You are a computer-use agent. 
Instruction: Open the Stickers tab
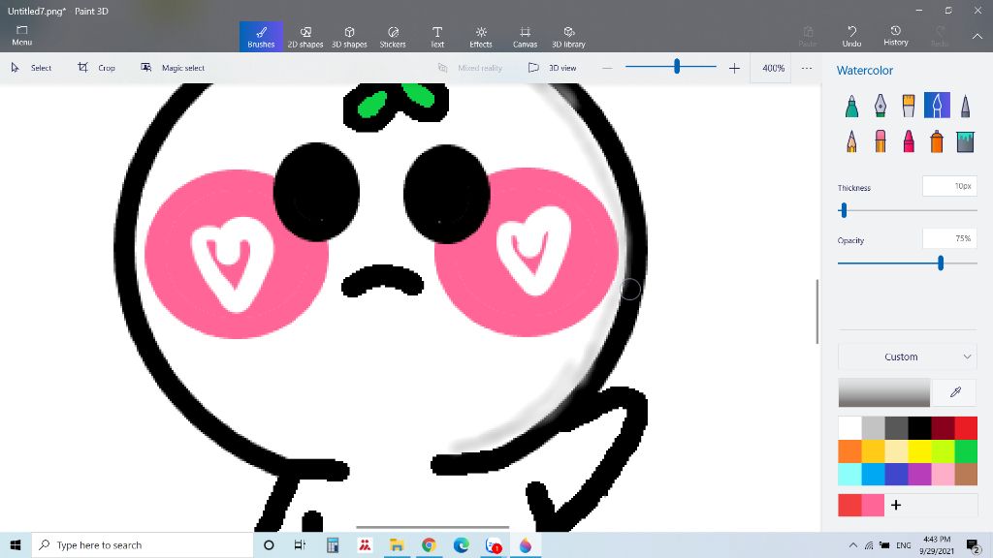393,37
